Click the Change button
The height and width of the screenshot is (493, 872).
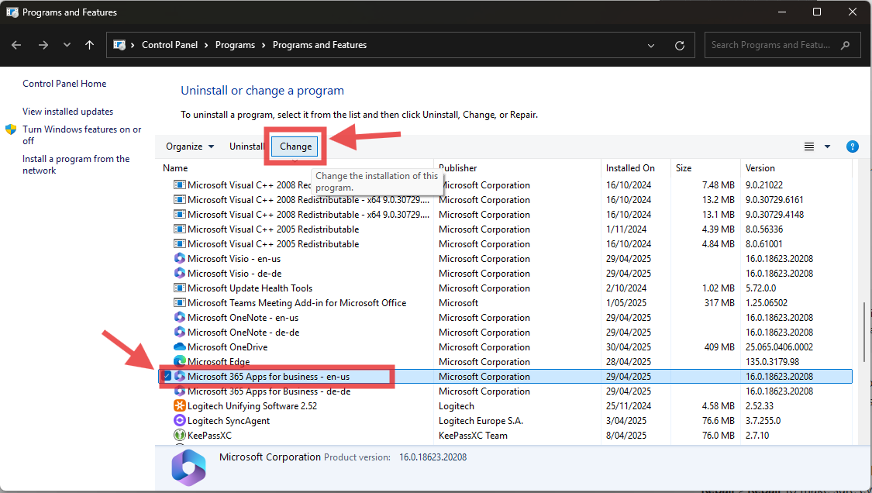pyautogui.click(x=295, y=147)
